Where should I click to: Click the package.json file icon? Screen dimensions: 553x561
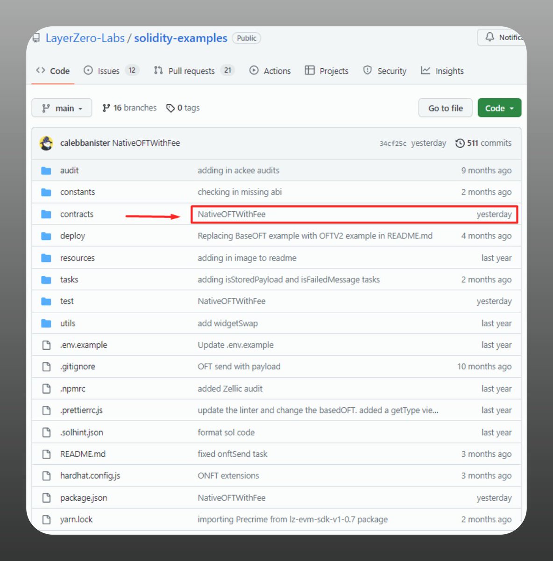click(46, 498)
